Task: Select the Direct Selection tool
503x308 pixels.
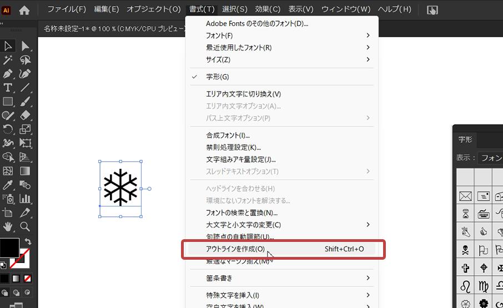Action: click(25, 46)
